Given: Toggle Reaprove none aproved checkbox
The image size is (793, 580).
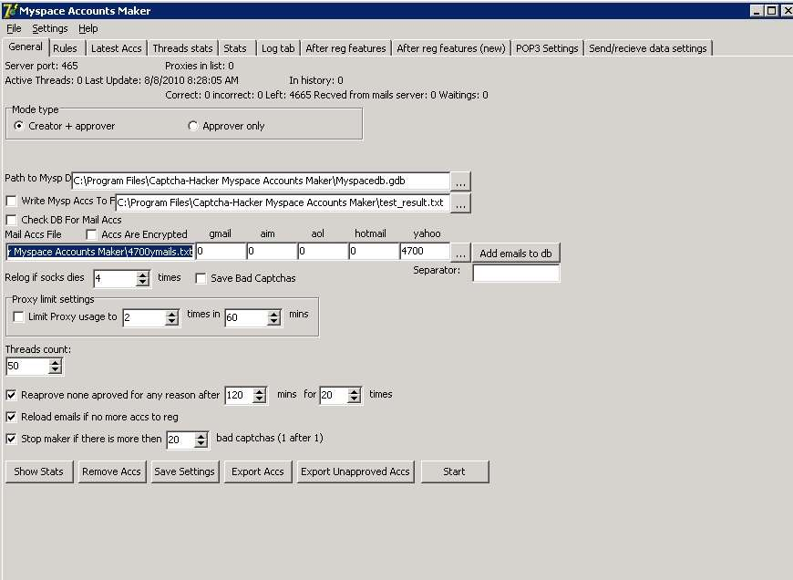Looking at the screenshot, I should click(11, 395).
